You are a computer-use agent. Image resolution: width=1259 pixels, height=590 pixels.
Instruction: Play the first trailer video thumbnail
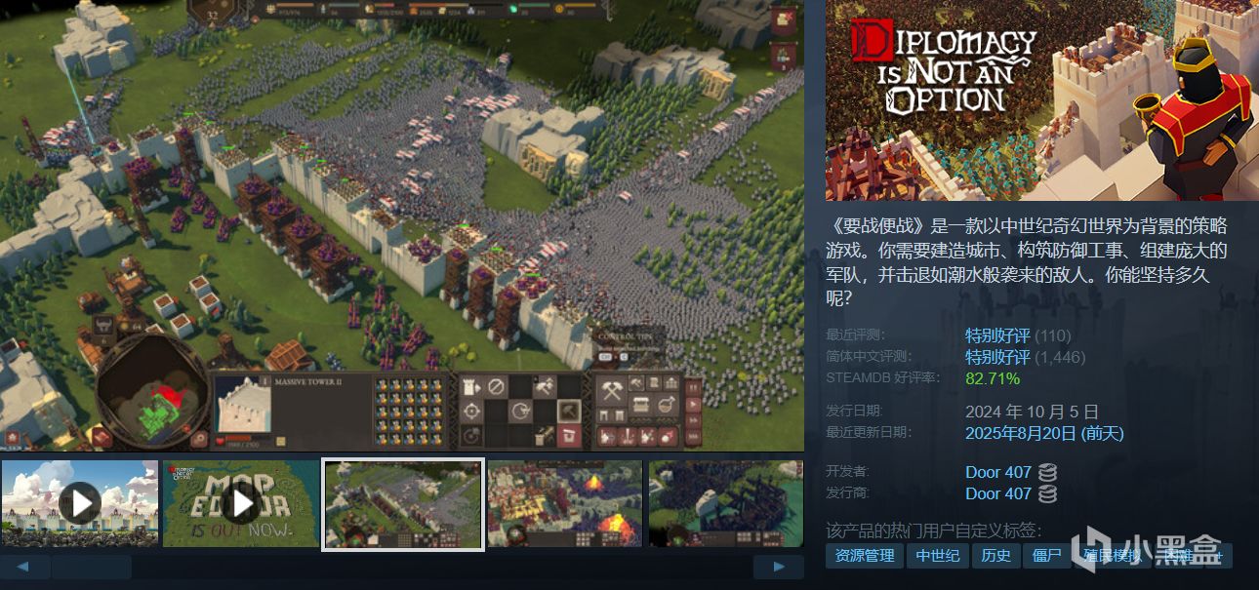pyautogui.click(x=80, y=503)
